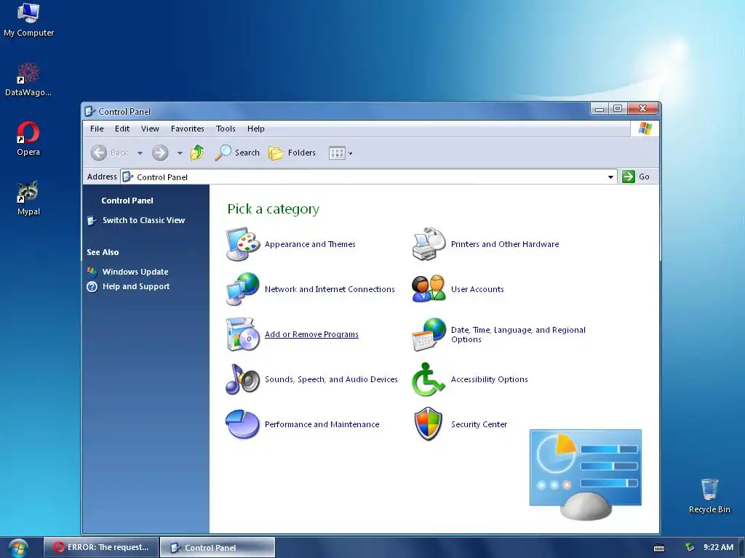Minimize the Control Panel window
The height and width of the screenshot is (558, 745).
tap(599, 109)
